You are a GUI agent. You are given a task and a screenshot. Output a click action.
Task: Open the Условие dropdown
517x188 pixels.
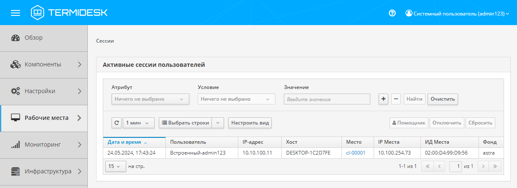pos(236,99)
